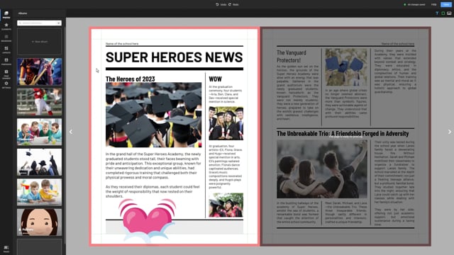Select the blue graduation caps photo on right page

point(346,67)
